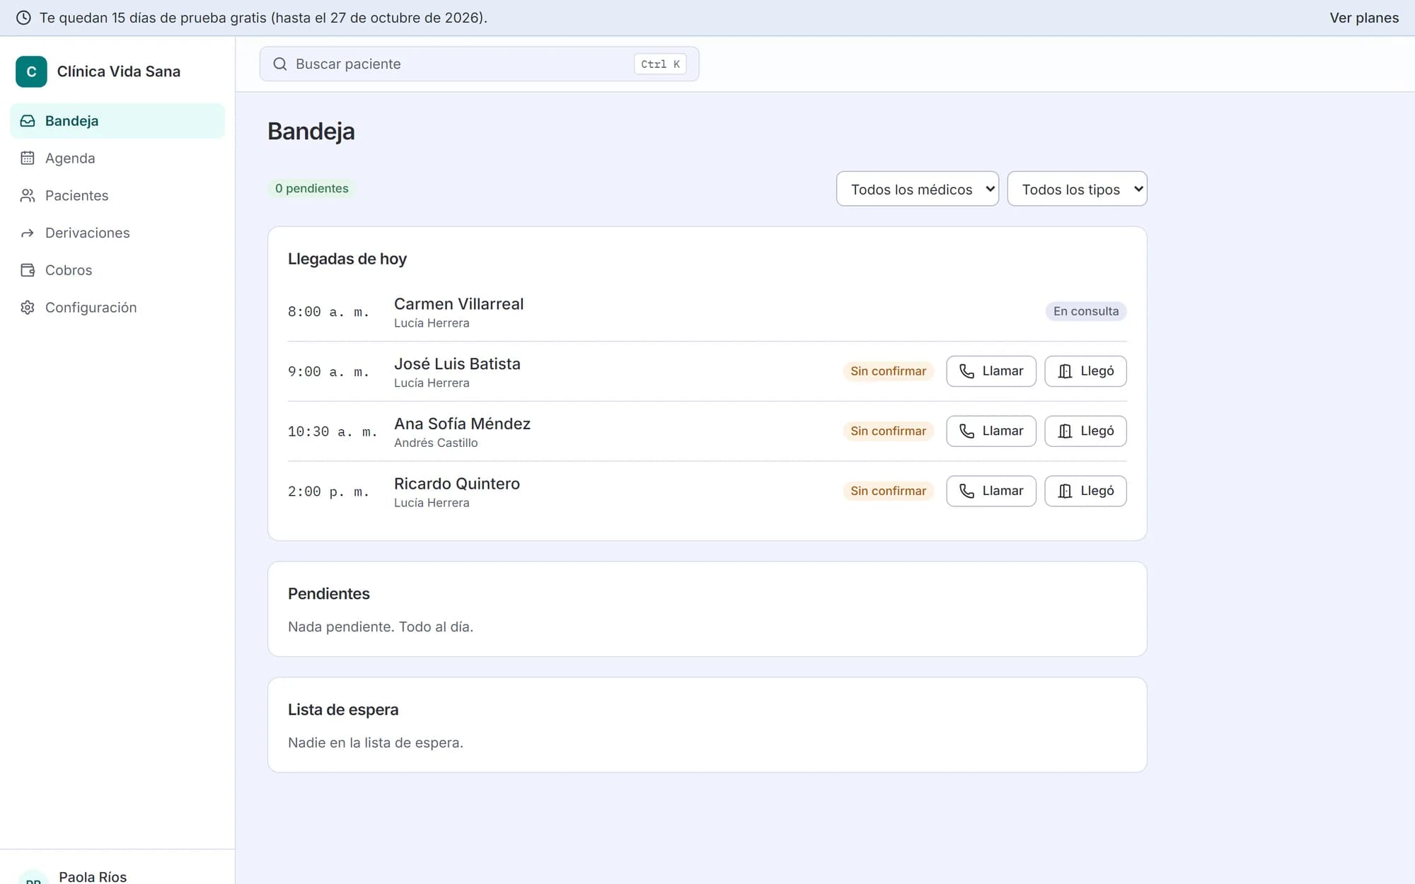Click phone icon in Ana Sofía Méndez row

[966, 431]
